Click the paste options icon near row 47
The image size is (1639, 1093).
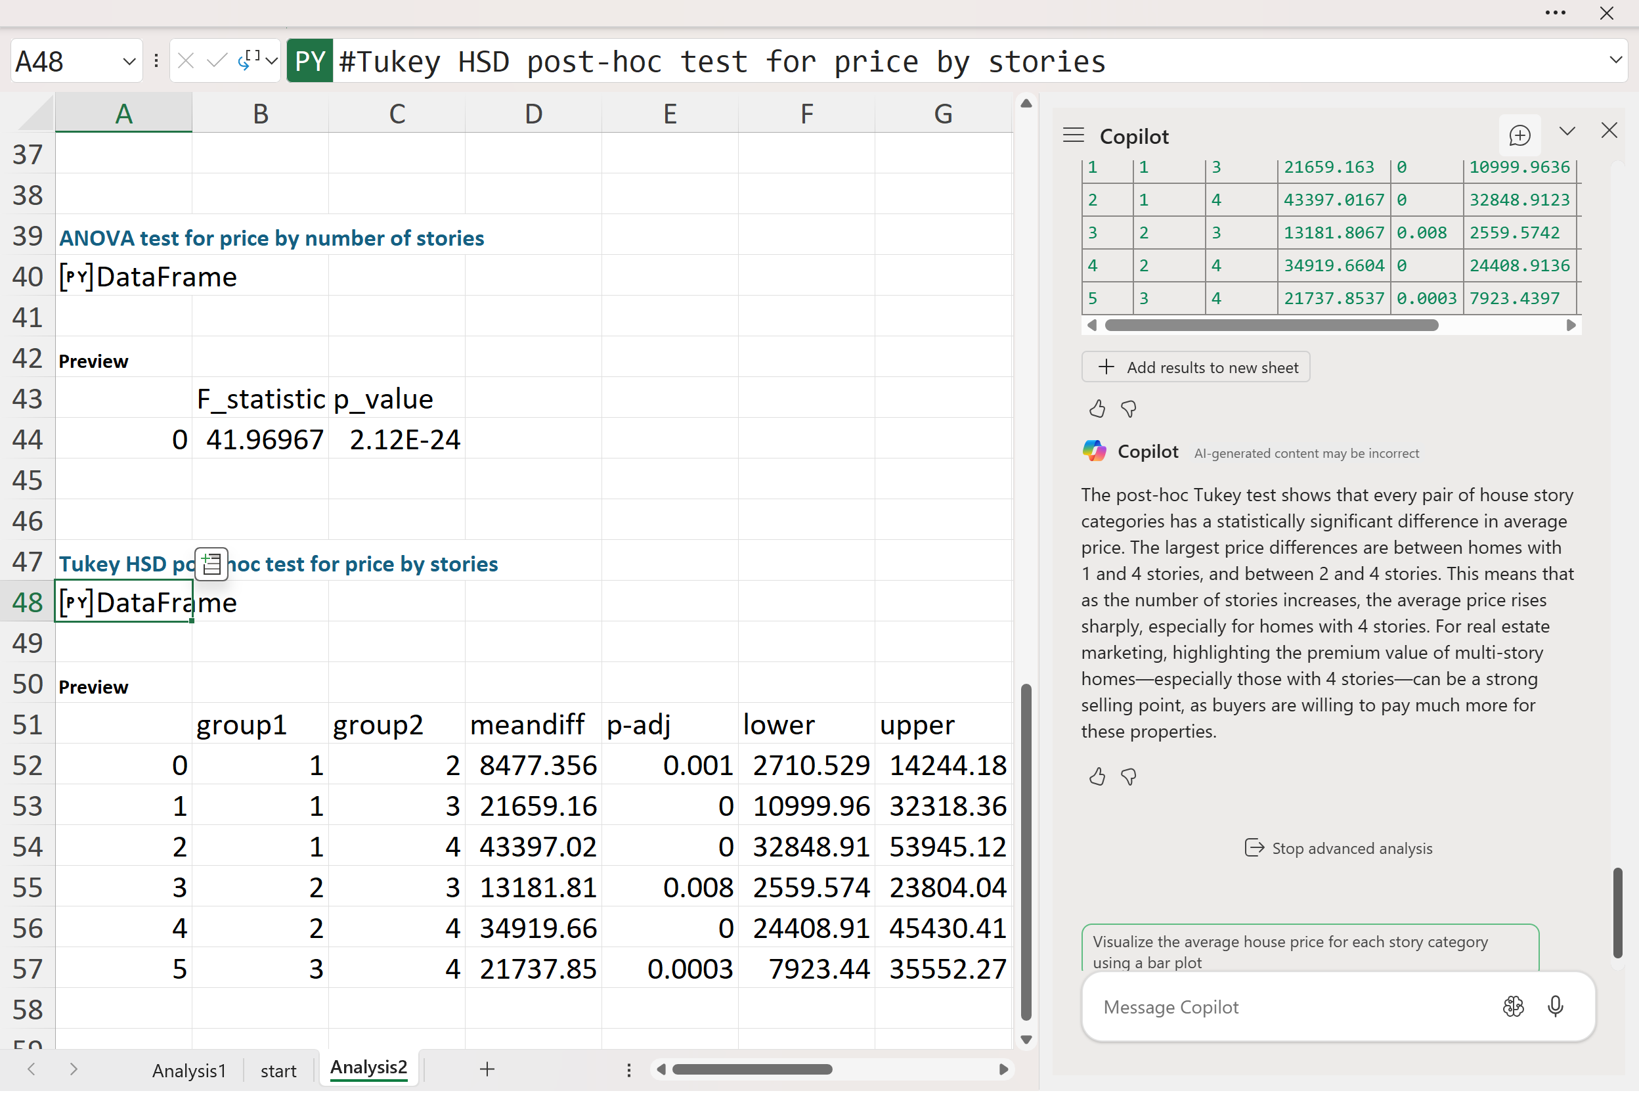click(x=211, y=563)
